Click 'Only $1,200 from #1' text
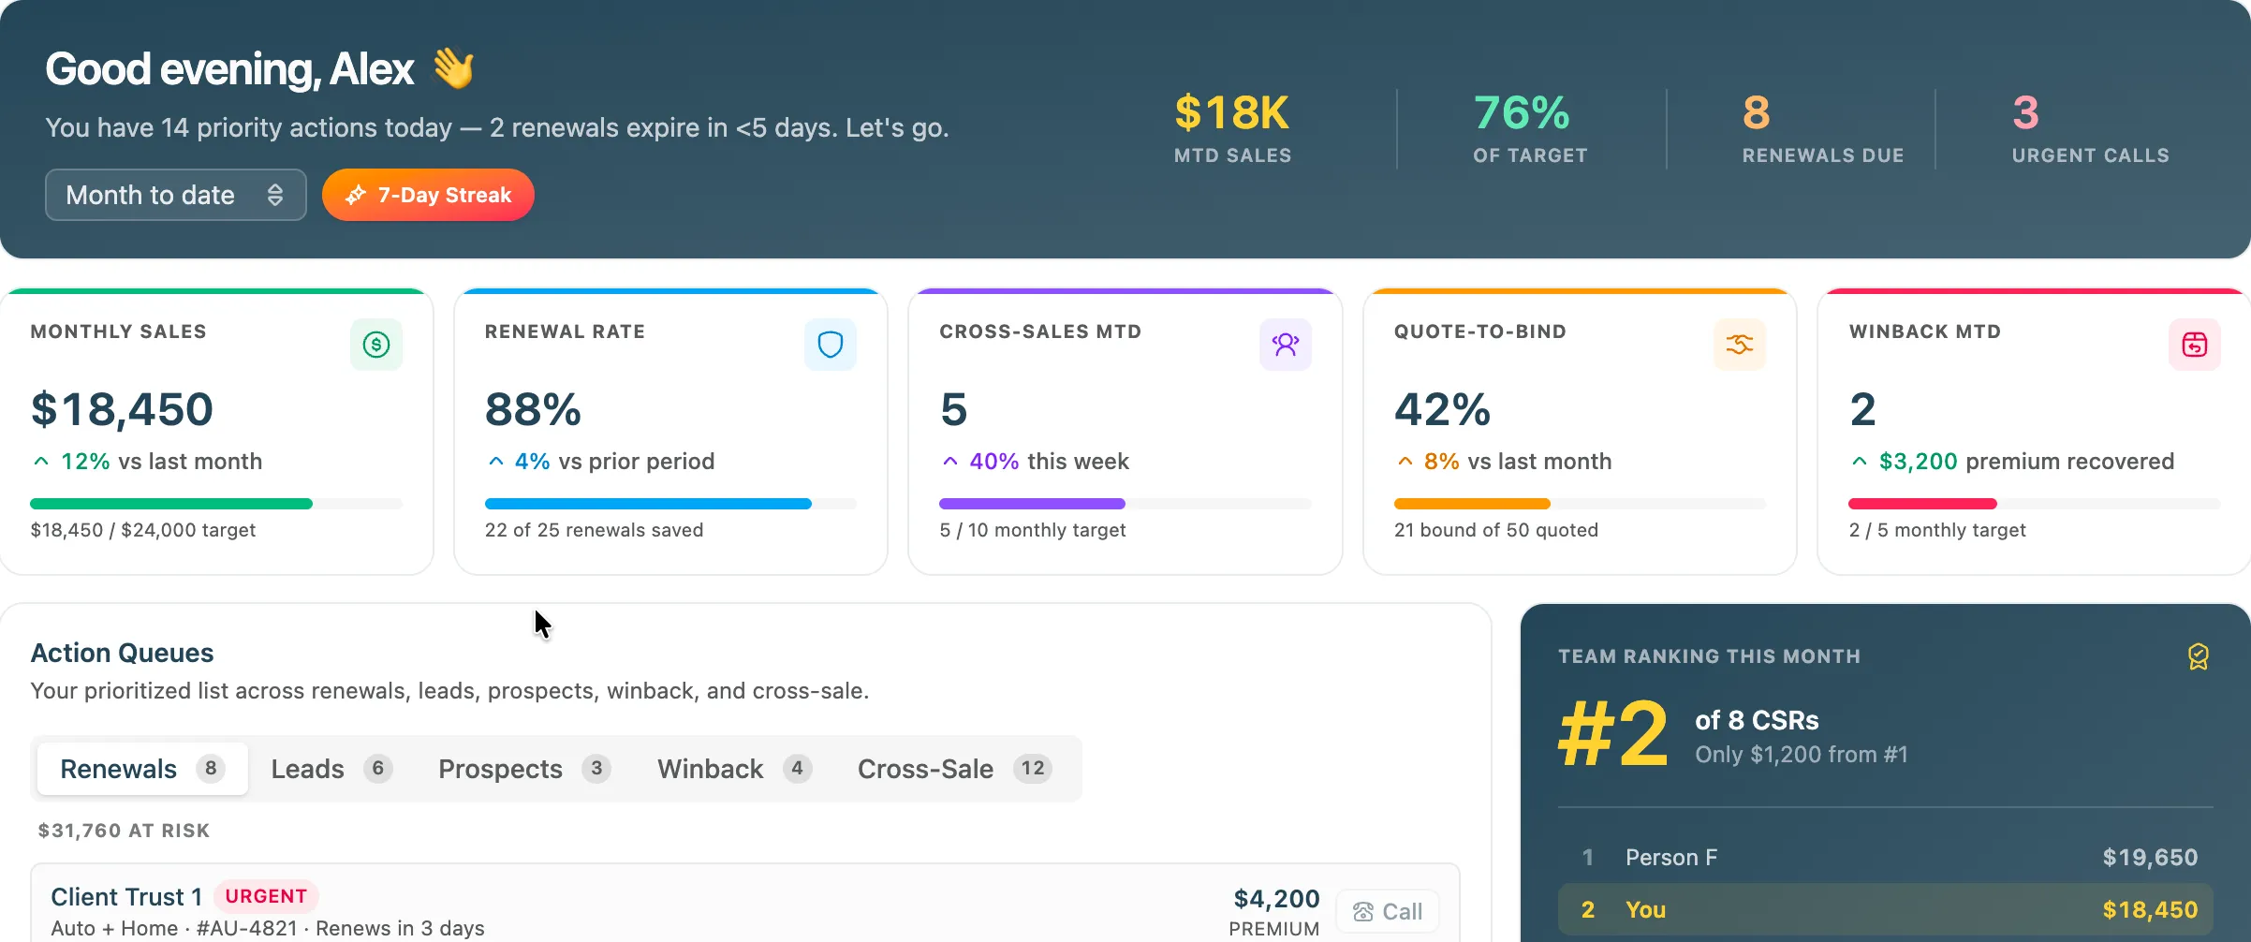Image resolution: width=2251 pixels, height=942 pixels. [x=1802, y=755]
